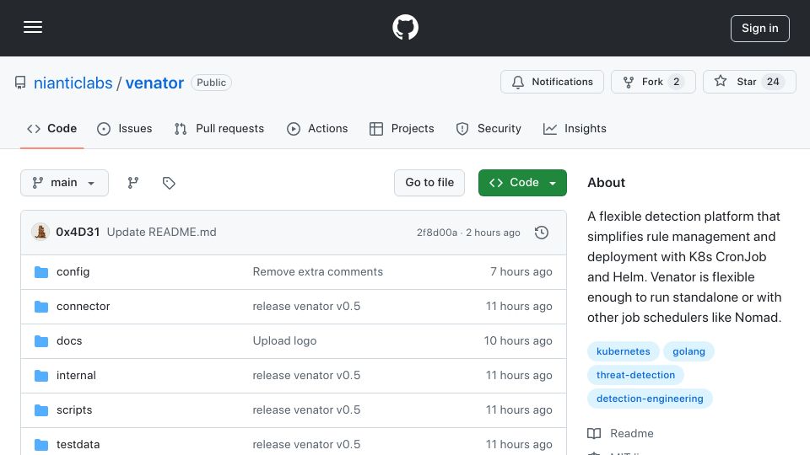Go to the Actions tab

317,128
